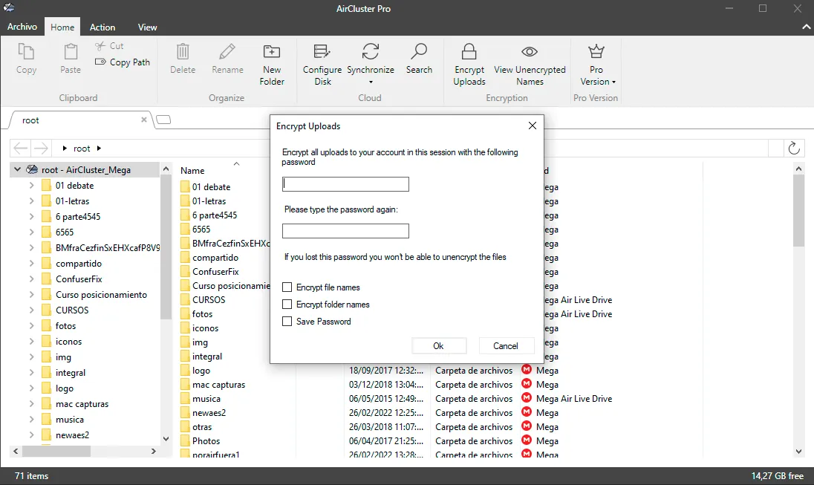Refresh the folder view with the reload icon

pos(794,148)
